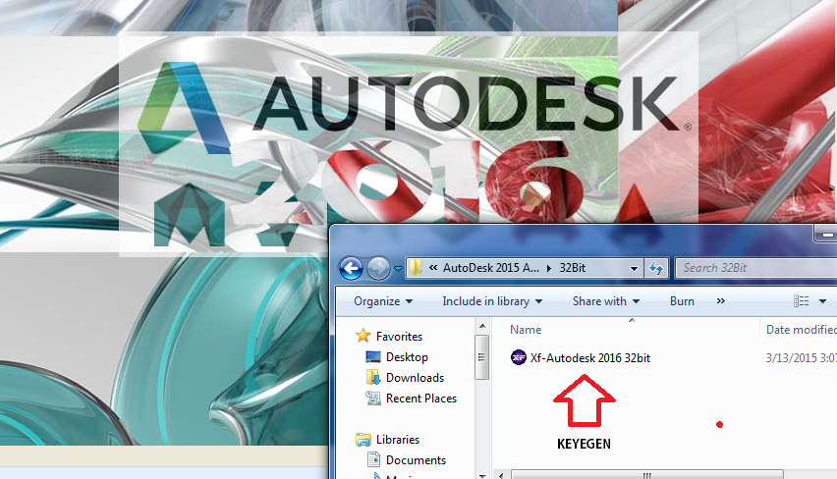Click the Burn toolbar button
837x479 pixels.
(682, 301)
